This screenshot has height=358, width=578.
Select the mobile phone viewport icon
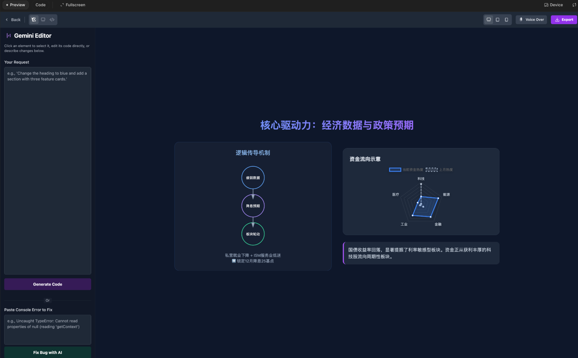point(506,20)
